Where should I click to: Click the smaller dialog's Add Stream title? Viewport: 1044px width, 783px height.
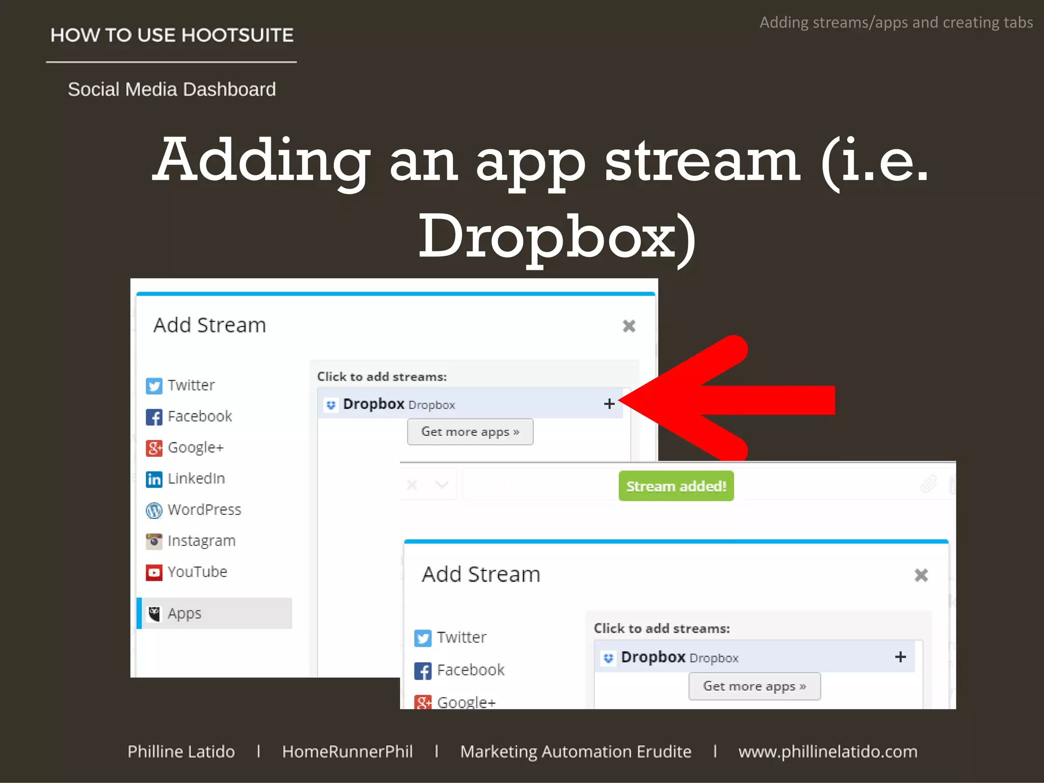point(481,575)
